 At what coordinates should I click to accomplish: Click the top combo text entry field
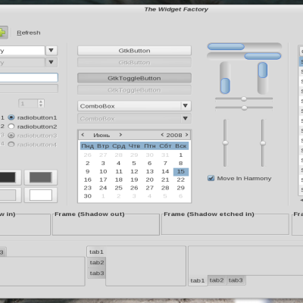click(22, 51)
